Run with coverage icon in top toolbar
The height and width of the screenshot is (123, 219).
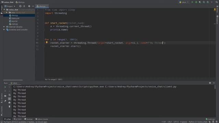point(200,2)
